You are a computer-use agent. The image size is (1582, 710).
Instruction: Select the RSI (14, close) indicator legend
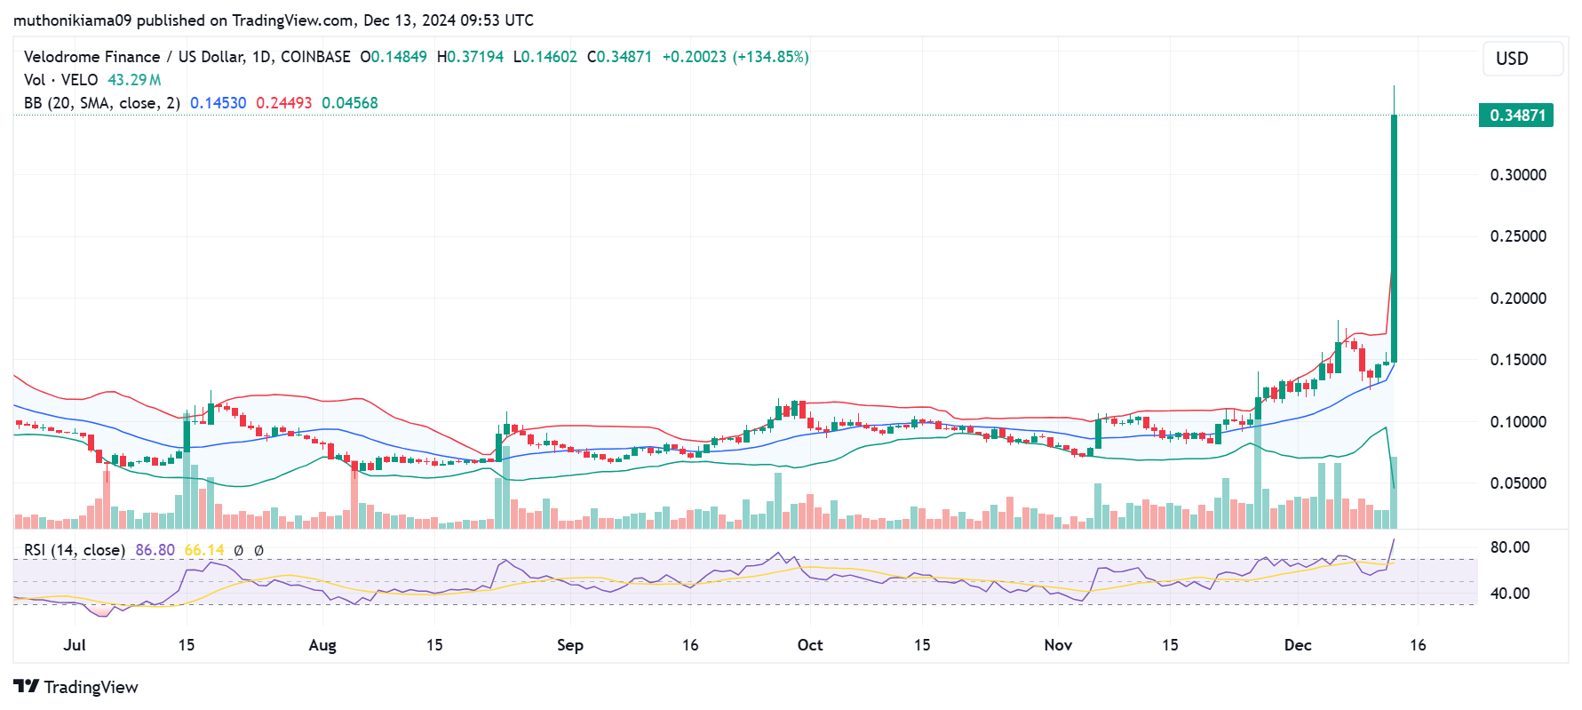75,550
